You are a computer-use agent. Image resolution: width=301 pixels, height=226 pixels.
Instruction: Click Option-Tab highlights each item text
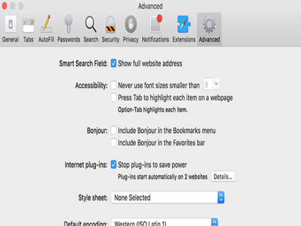153,109
